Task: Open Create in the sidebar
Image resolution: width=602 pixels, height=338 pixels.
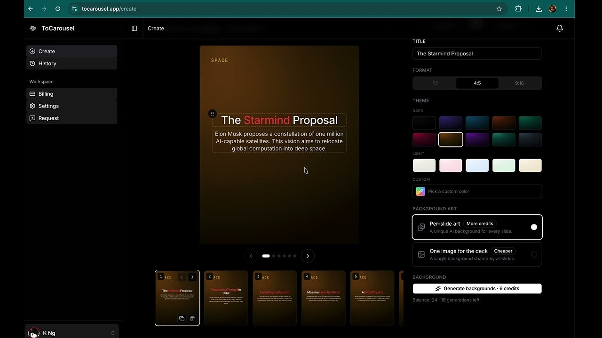Action: pyautogui.click(x=71, y=51)
